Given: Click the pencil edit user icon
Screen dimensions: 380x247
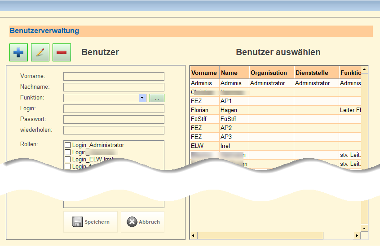Looking at the screenshot, I should 40,52.
